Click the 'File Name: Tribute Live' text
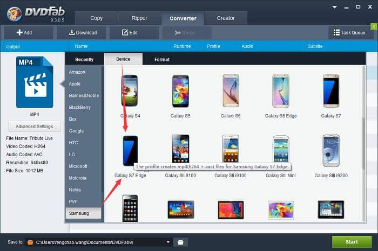 tap(29, 138)
